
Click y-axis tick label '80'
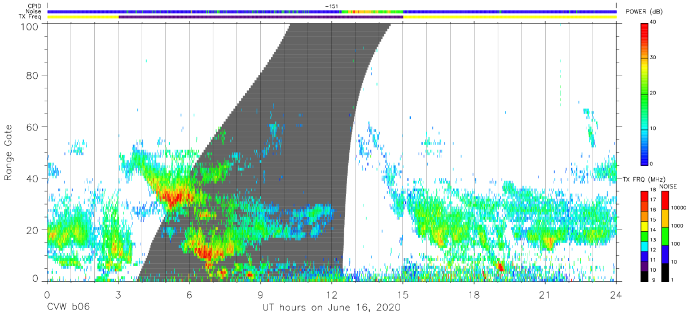(x=33, y=75)
